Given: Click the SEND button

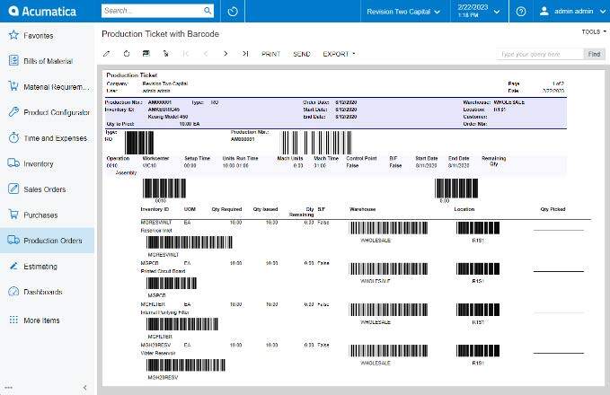Looking at the screenshot, I should [302, 54].
